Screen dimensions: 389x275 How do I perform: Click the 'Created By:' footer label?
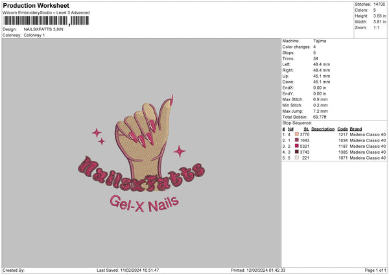pyautogui.click(x=14, y=270)
